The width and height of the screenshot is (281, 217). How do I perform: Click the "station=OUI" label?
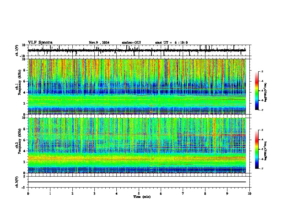[131, 43]
